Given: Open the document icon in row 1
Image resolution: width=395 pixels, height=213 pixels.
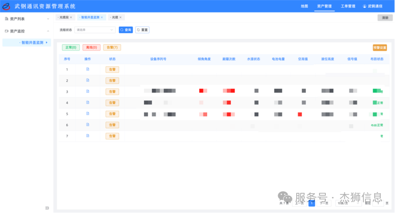Looking at the screenshot, I should tap(88, 69).
